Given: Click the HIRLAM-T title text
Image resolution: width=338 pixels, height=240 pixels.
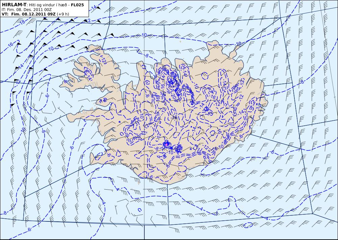Looking at the screenshot, I should pyautogui.click(x=15, y=5).
